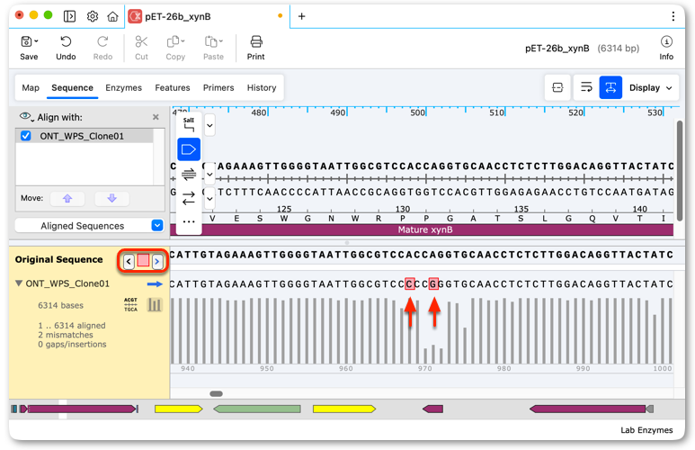Open the three-dot window menu

click(x=673, y=16)
